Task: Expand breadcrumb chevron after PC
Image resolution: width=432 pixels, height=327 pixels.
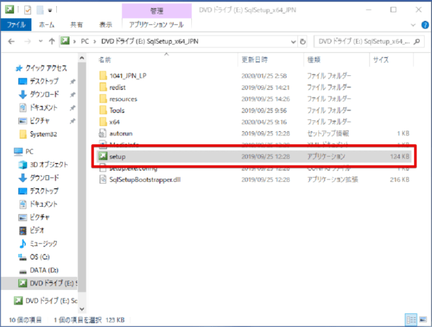Action: tap(95, 41)
